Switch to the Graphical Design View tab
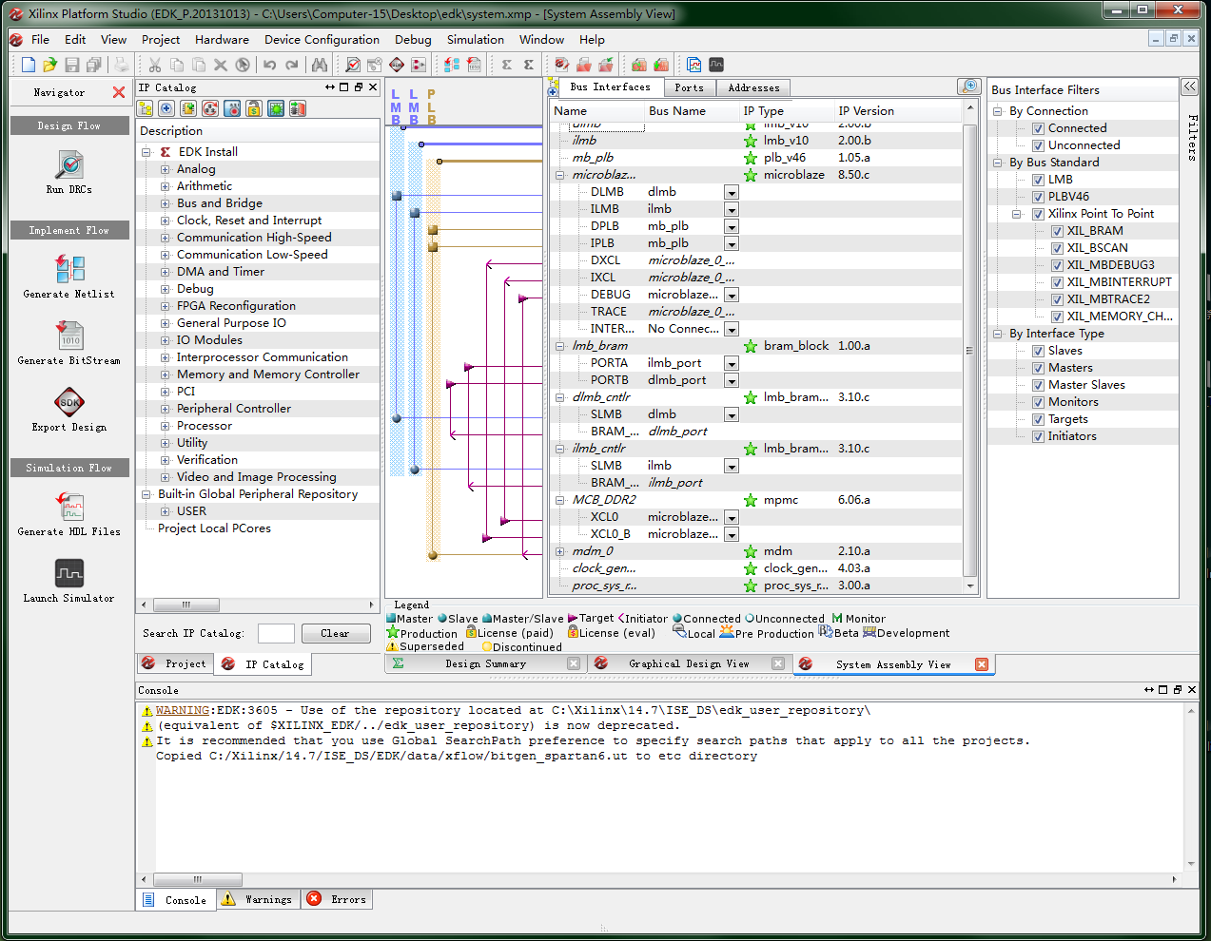1211x941 pixels. tap(689, 663)
